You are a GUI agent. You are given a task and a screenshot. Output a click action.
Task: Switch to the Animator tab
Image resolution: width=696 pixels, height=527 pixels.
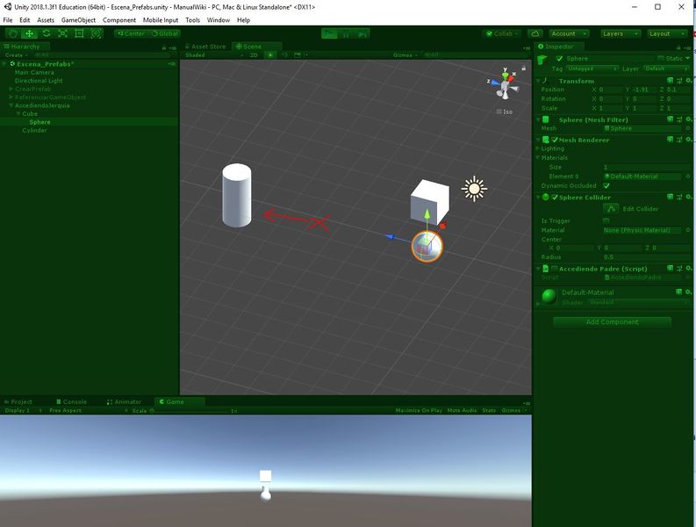coord(125,401)
